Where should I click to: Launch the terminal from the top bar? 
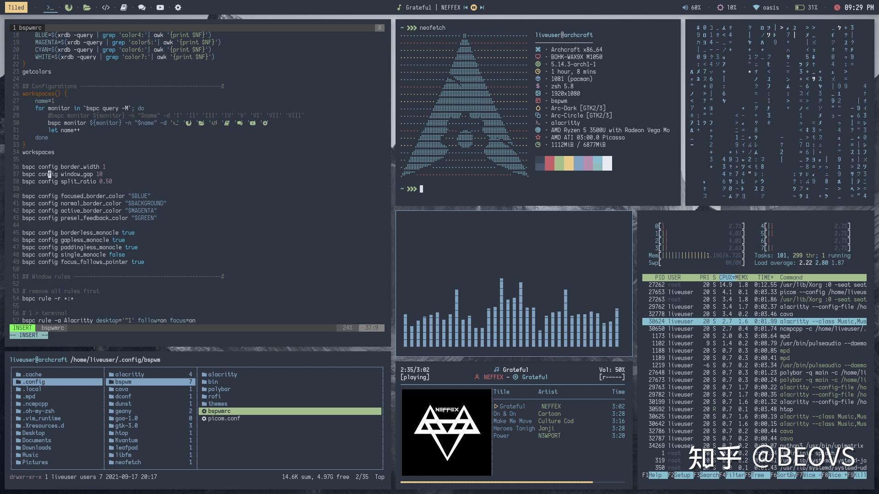[51, 7]
